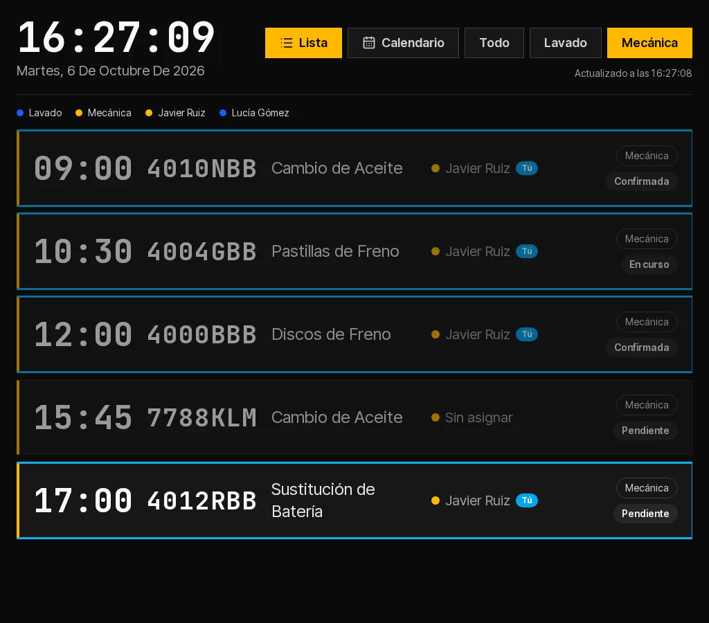
Task: Select the Mecánica filter button
Action: 649,43
